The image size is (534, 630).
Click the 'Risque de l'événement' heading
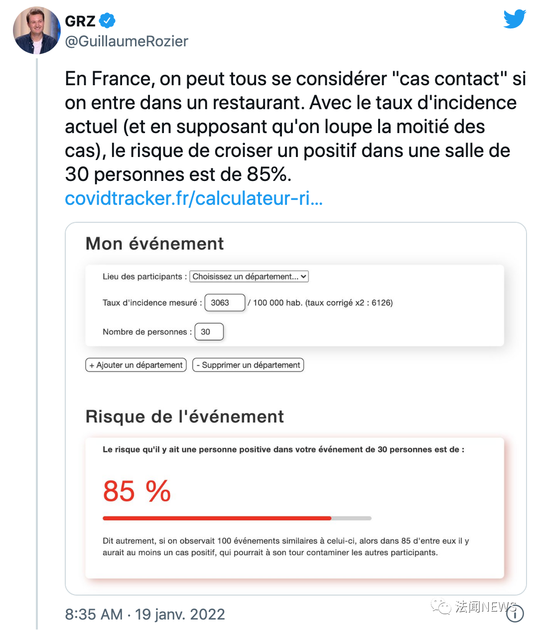point(184,417)
